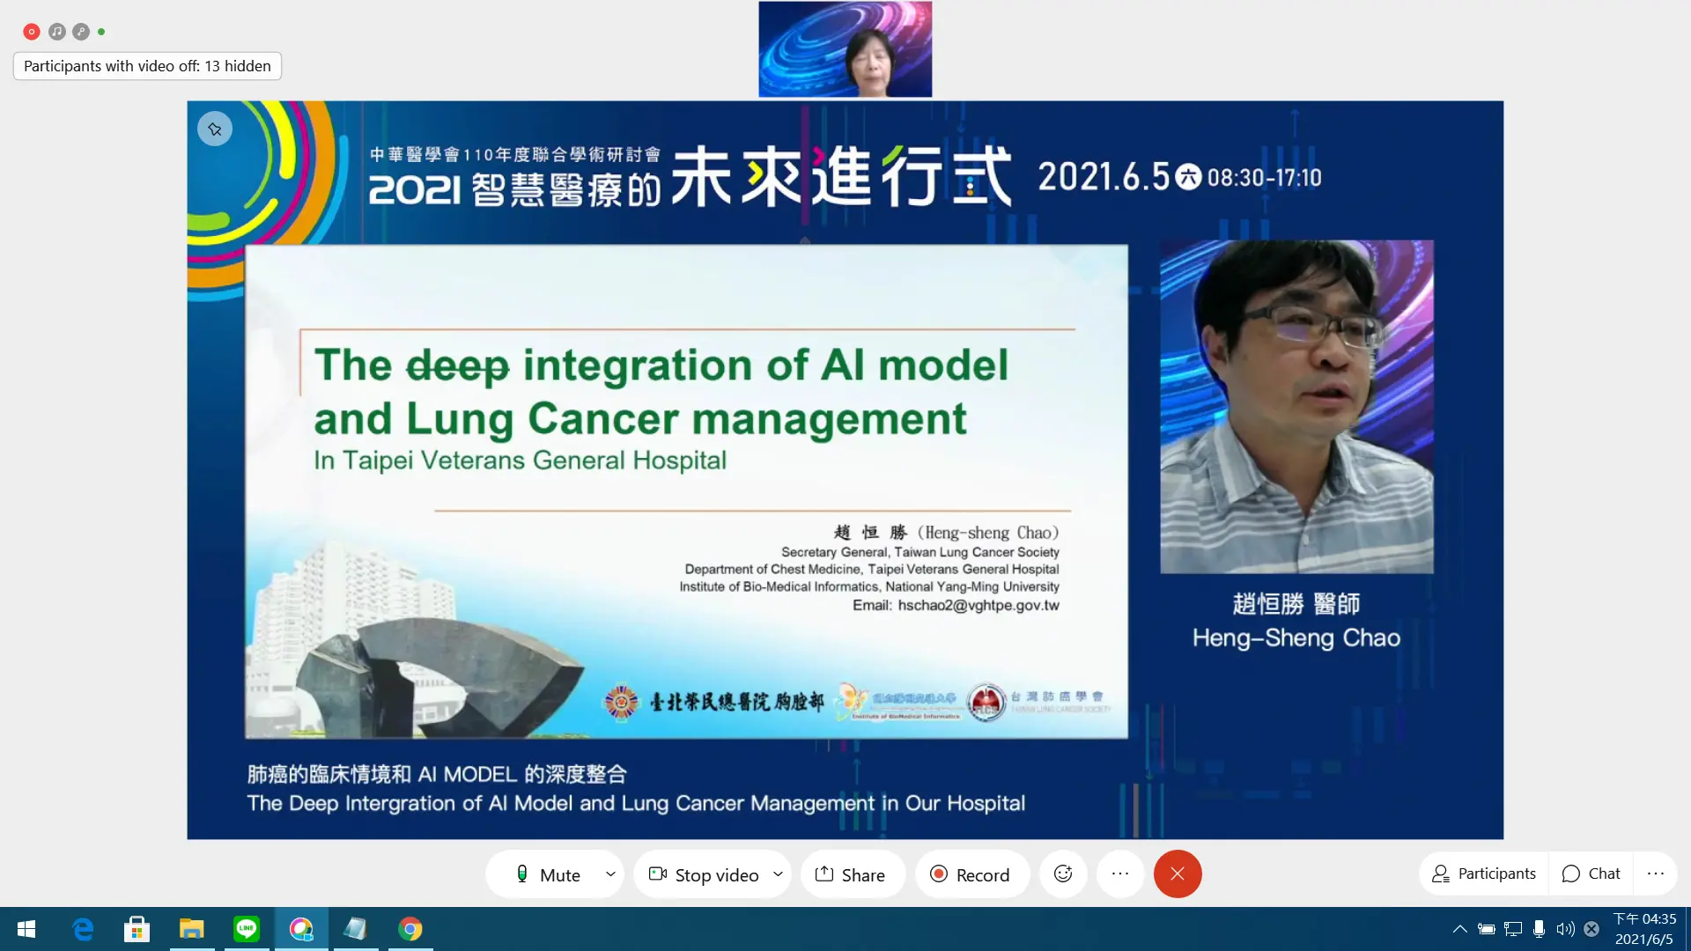Click the red leave meeting button
The image size is (1691, 951).
[1178, 874]
